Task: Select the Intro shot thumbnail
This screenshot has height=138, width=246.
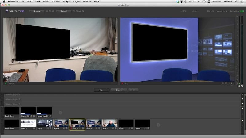Action: (x=44, y=123)
